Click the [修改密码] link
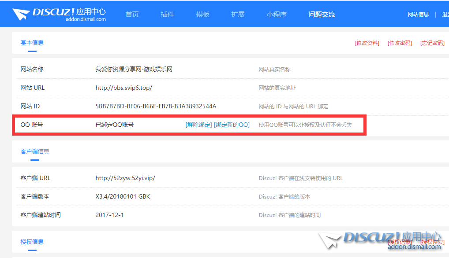Image resolution: width=449 pixels, height=258 pixels. click(x=400, y=43)
